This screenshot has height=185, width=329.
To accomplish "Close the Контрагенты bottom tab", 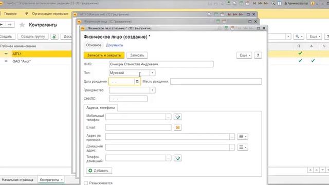I will click(62, 180).
